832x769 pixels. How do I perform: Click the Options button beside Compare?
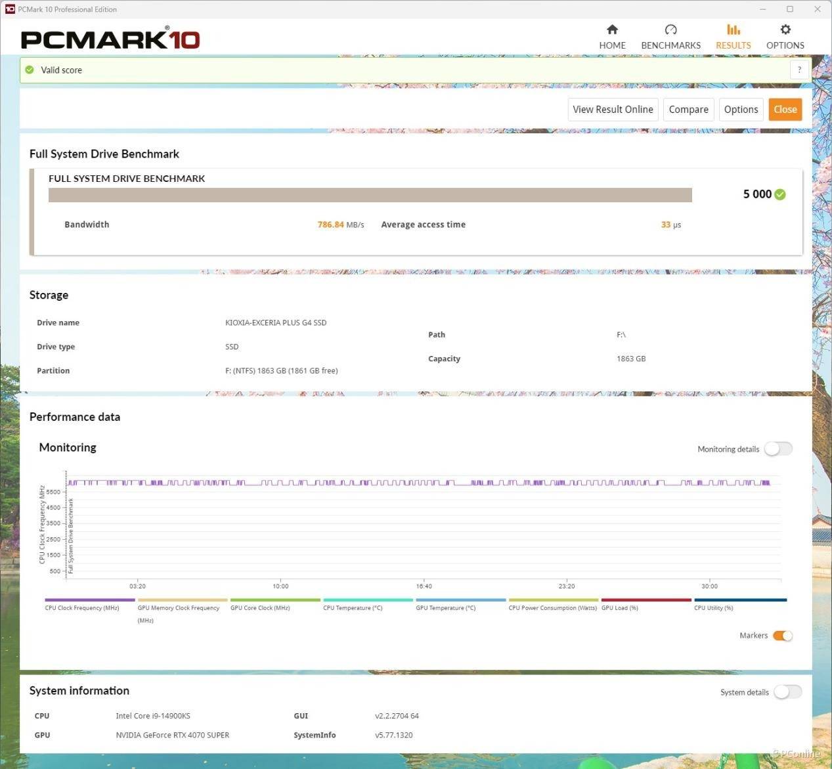pos(741,110)
